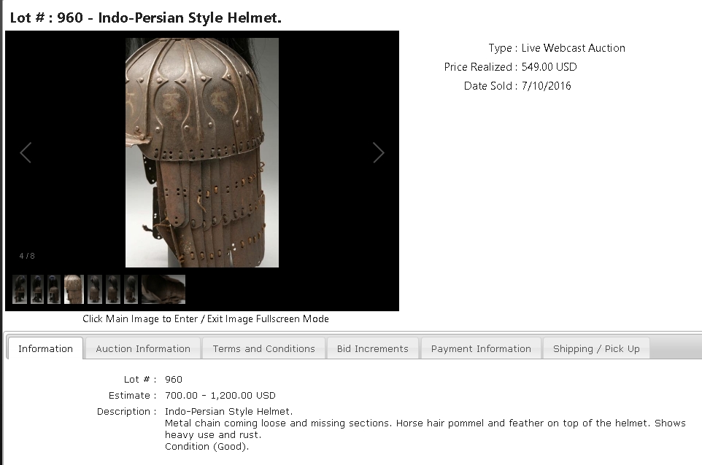This screenshot has height=465, width=702.
Task: Open main helmet image in fullscreen
Action: click(x=202, y=152)
